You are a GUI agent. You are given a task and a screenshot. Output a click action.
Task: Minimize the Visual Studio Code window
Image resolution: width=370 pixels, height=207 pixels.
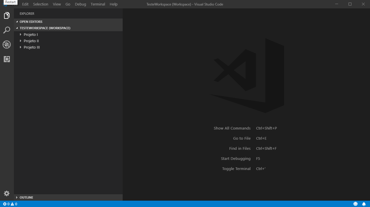[x=337, y=4]
